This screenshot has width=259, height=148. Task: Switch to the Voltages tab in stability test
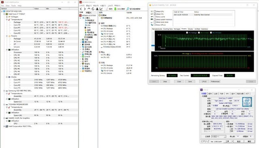coord(177,29)
